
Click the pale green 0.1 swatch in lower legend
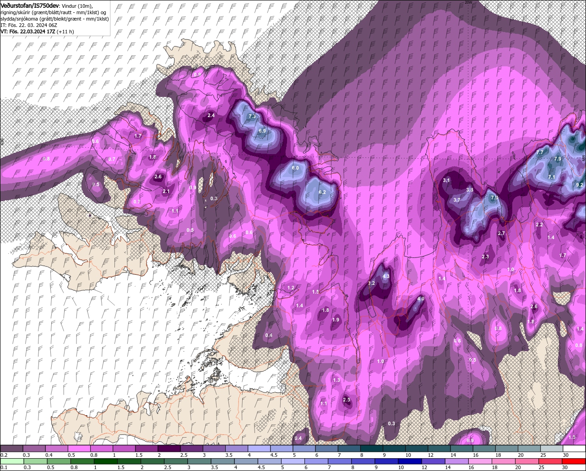click(x=12, y=461)
